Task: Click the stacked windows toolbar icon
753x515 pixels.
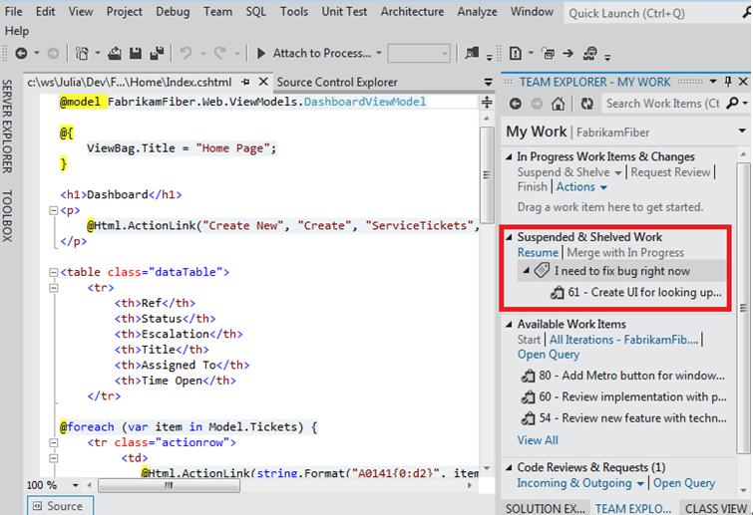Action: coord(548,53)
